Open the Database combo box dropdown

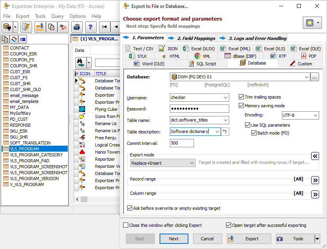point(306,77)
